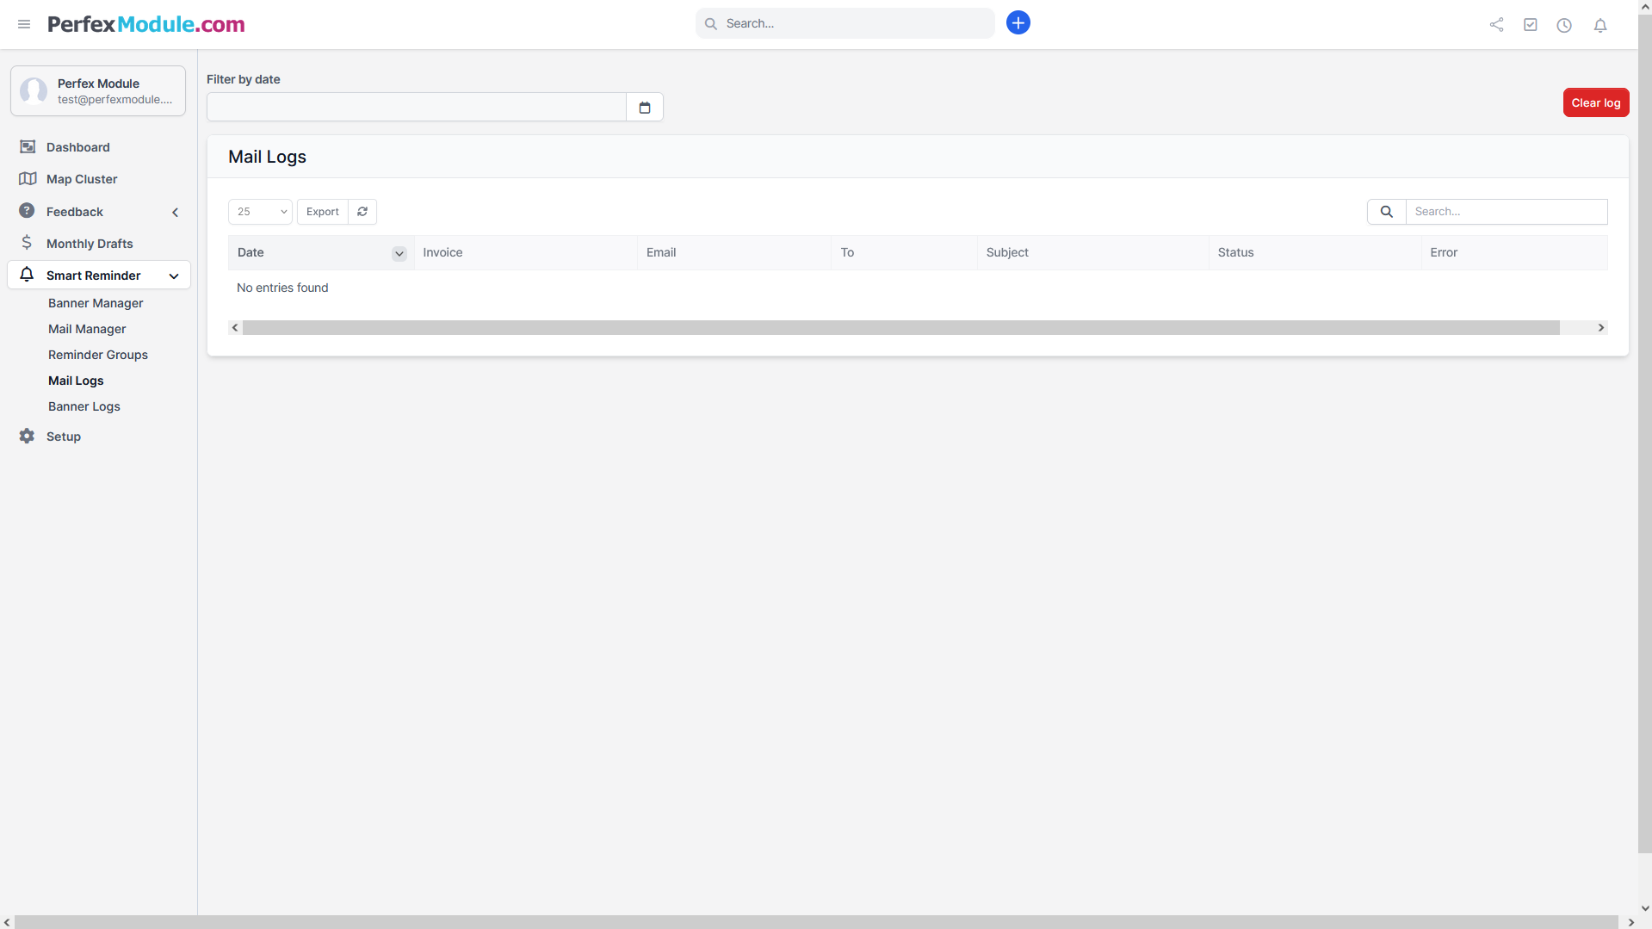
Task: Open Banner Manager in sidebar
Action: coord(96,303)
